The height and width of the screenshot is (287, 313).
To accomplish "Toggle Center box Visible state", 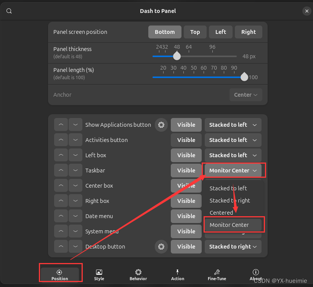I will 186,186.
